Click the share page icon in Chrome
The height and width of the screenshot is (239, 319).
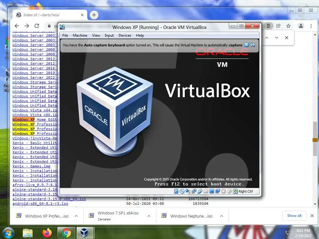278,26
